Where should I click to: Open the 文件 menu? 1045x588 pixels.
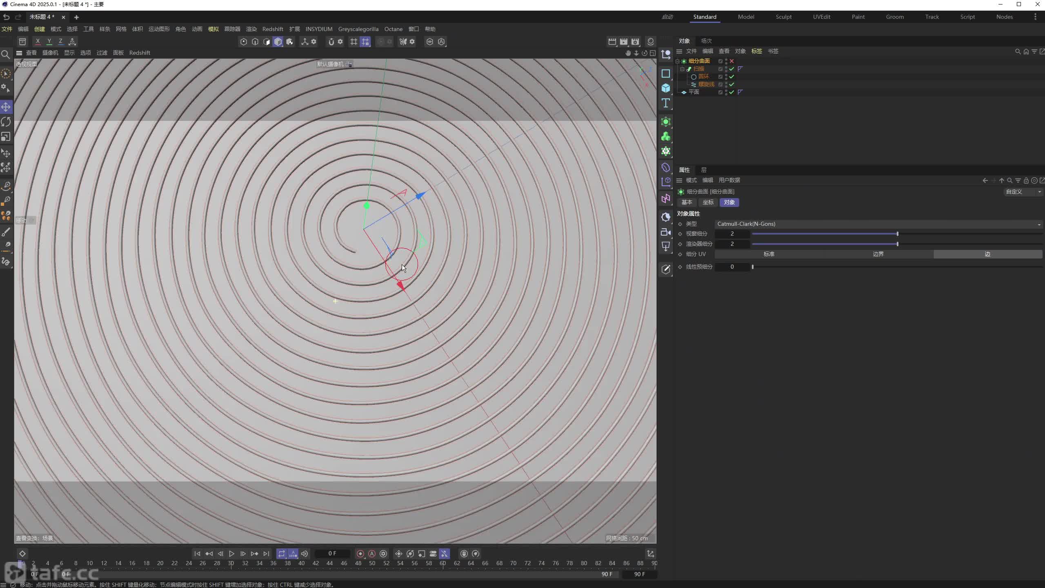pos(7,29)
